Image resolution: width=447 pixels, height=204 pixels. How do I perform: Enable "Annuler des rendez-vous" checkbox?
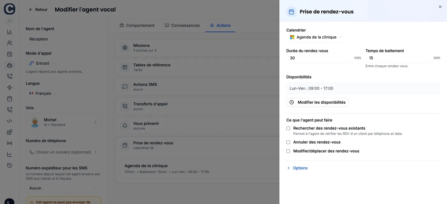[288, 142]
